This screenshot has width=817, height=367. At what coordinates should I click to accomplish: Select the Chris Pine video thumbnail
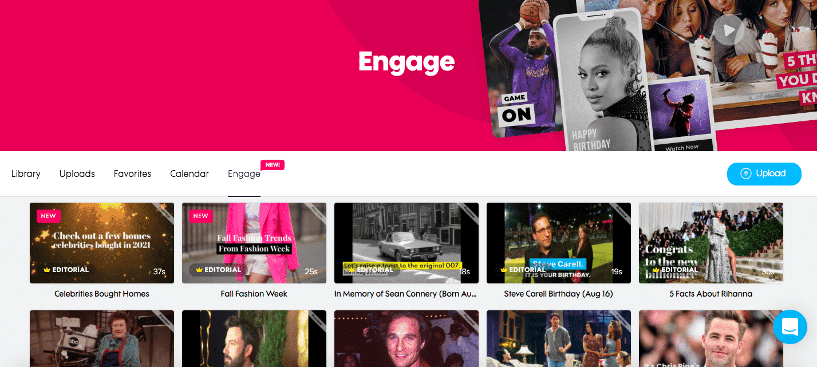711,338
